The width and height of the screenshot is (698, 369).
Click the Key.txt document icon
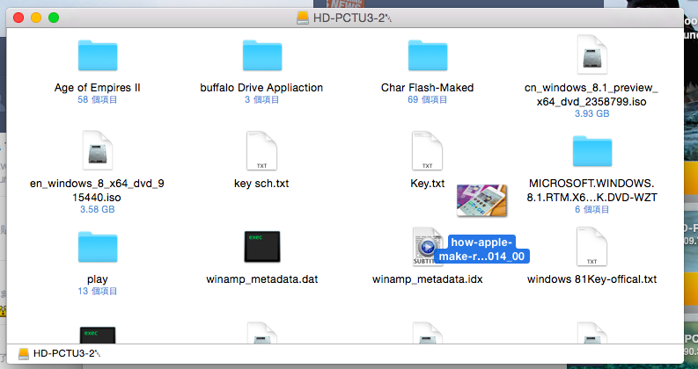[428, 150]
